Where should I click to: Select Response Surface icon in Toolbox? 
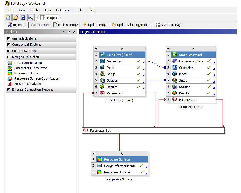(10, 73)
